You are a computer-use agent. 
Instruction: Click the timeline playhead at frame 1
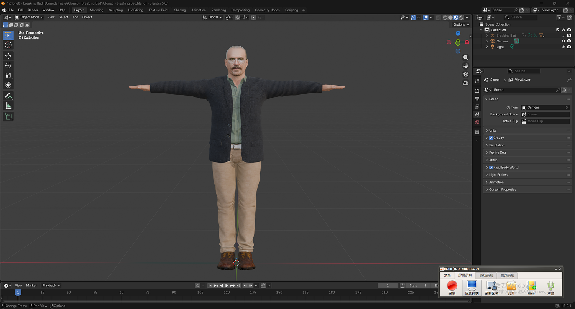click(x=18, y=293)
